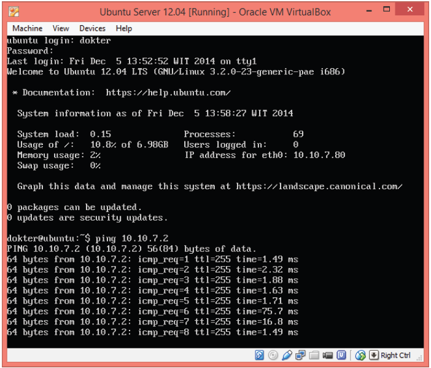The height and width of the screenshot is (368, 431).
Task: Click the CPU virtualization status icon
Action: click(x=341, y=355)
